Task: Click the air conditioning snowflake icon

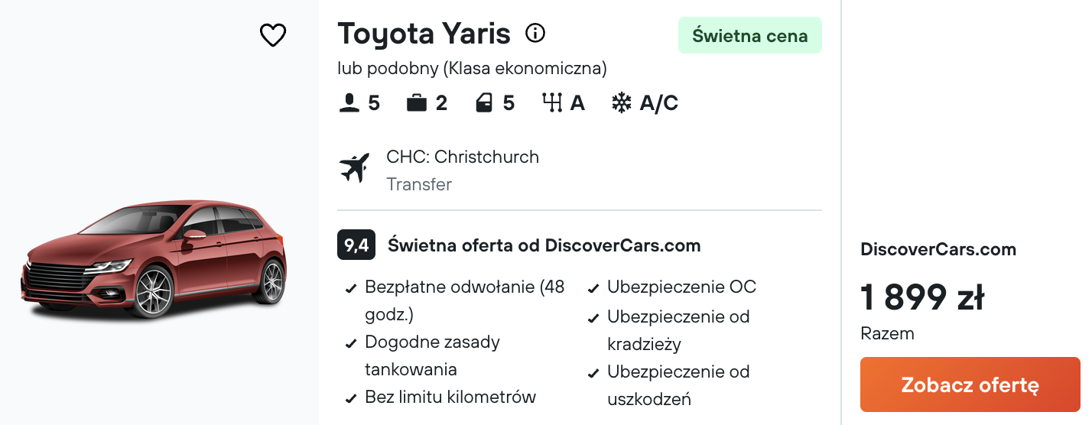Action: click(x=622, y=103)
